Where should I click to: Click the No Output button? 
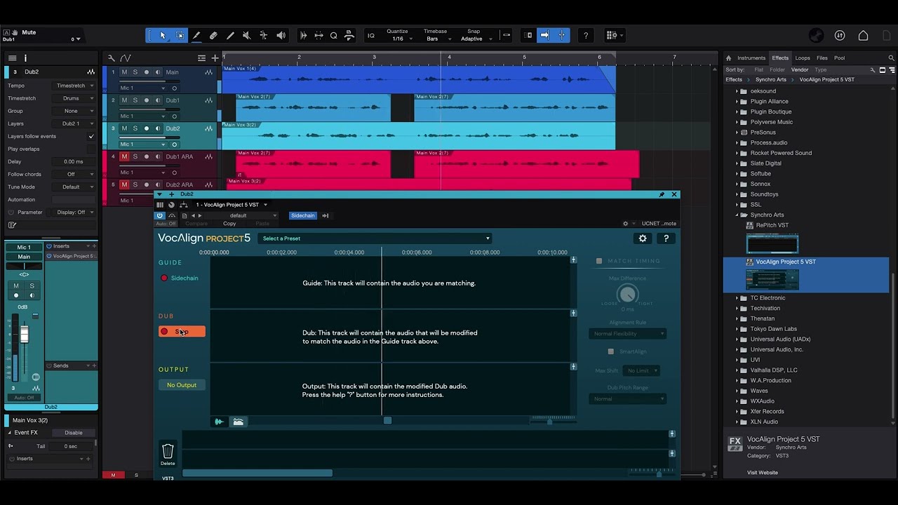tap(182, 385)
